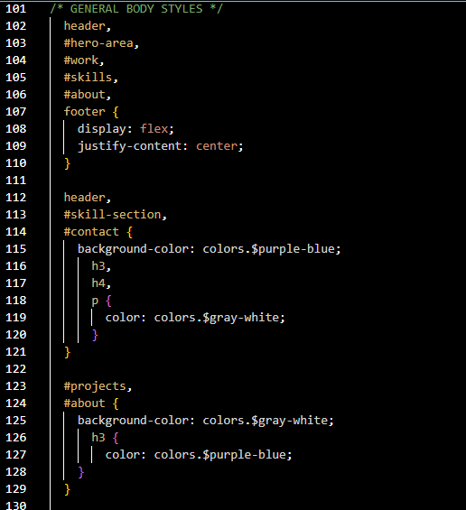Click the footer selector on line 107

[x=84, y=112]
